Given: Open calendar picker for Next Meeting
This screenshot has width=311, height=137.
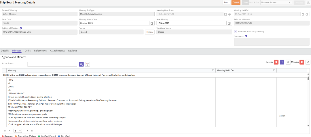Looking at the screenshot, I should coord(229,23).
